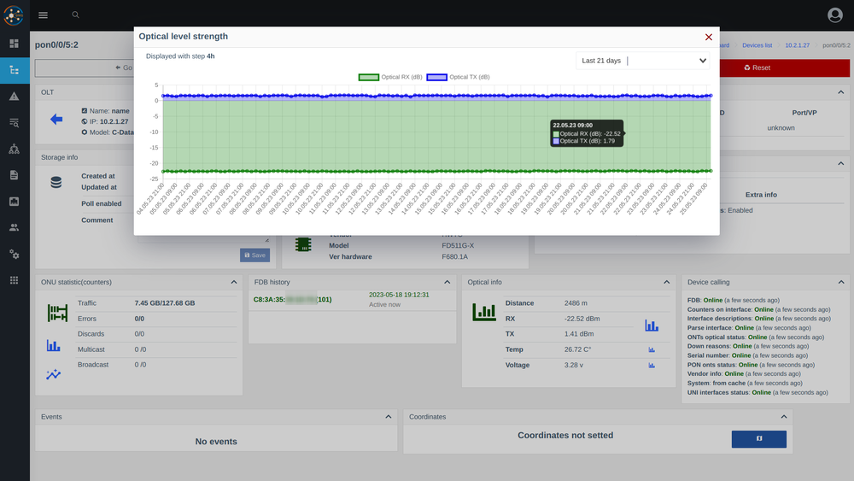Click the map button in Coordinates panel
The width and height of the screenshot is (854, 481).
tap(758, 439)
